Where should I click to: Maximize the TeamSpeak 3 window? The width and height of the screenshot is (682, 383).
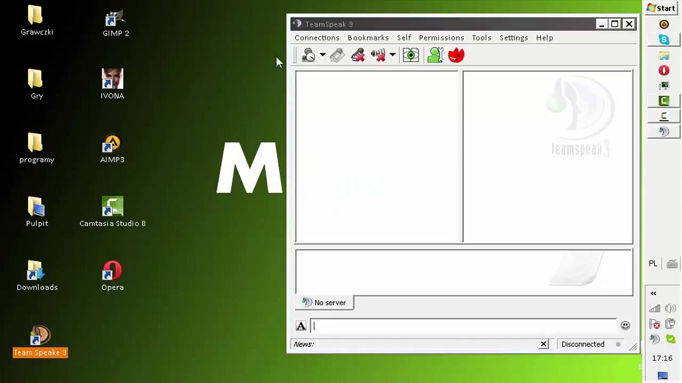coord(615,24)
